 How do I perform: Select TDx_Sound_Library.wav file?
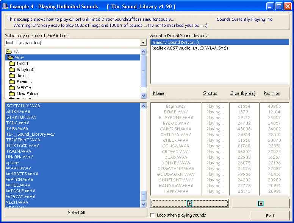73,134
